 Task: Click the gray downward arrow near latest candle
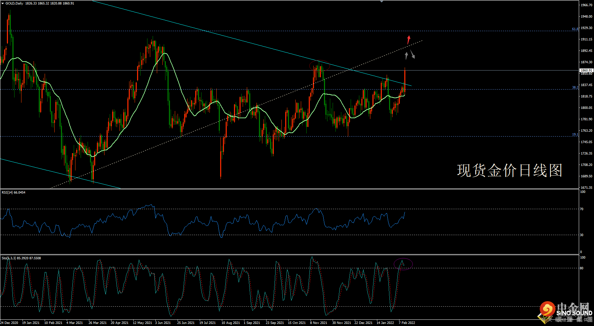[412, 54]
